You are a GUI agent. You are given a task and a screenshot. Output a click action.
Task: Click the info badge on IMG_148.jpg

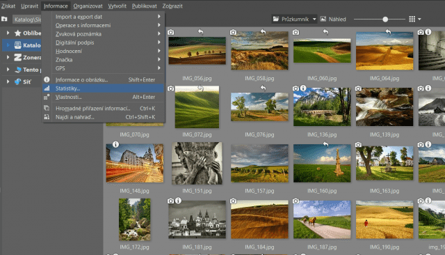coord(115,144)
